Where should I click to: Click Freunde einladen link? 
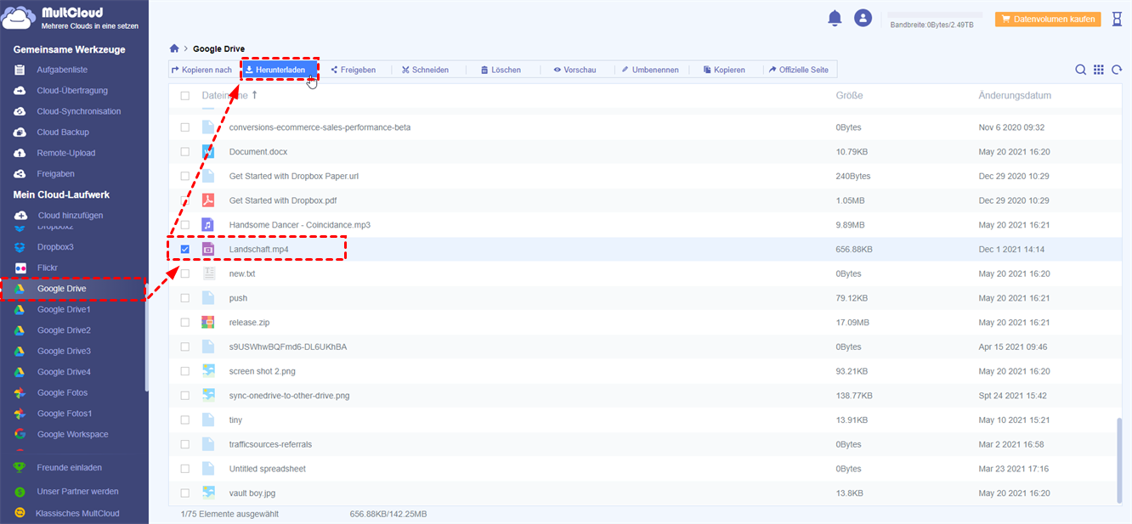click(70, 467)
